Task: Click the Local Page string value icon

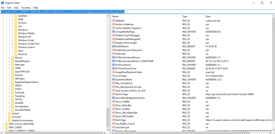Action: point(113,76)
